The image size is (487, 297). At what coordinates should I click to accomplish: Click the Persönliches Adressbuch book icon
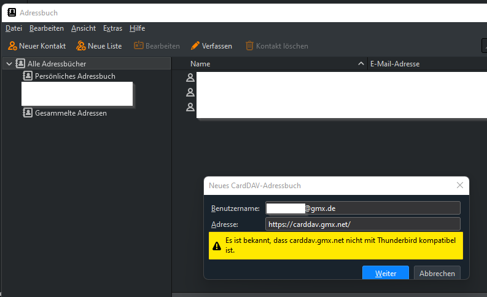(28, 76)
